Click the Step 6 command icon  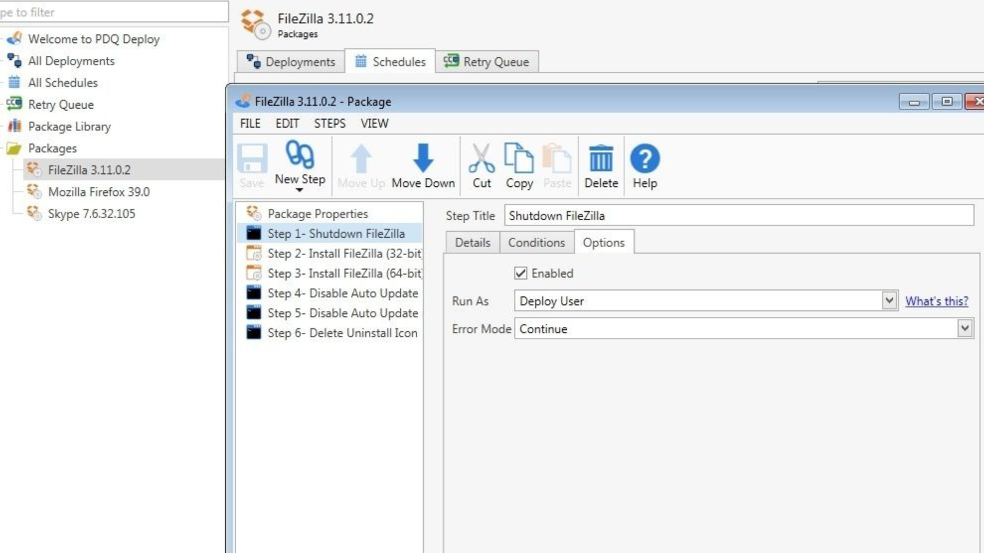254,332
